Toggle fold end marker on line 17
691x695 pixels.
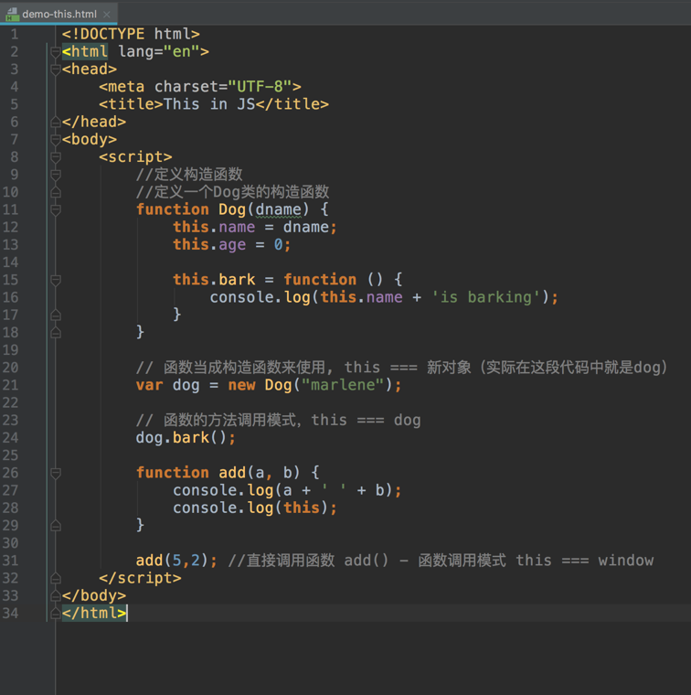(56, 315)
